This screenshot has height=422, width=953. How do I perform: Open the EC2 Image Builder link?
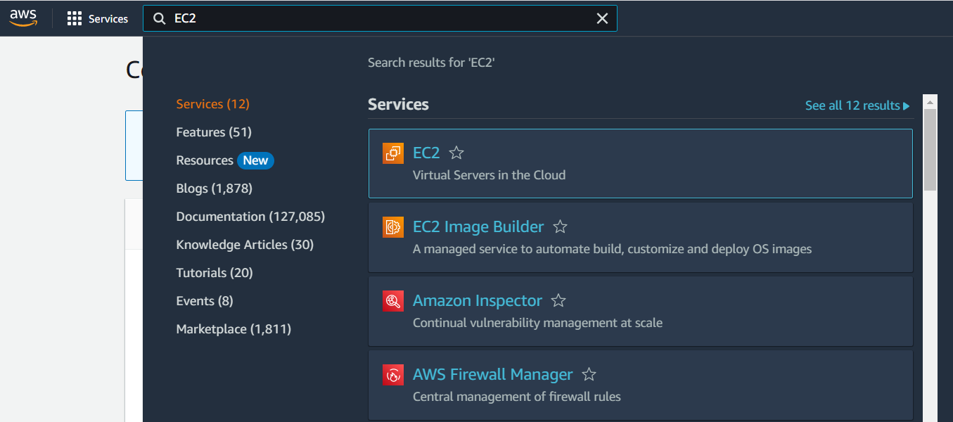coord(478,226)
